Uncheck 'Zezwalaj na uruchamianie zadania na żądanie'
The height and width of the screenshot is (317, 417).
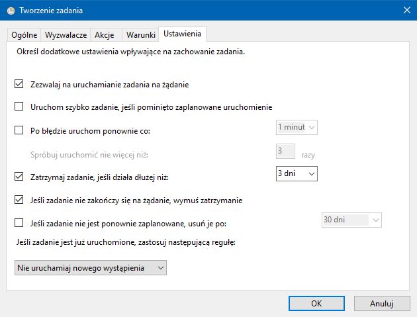pos(19,85)
